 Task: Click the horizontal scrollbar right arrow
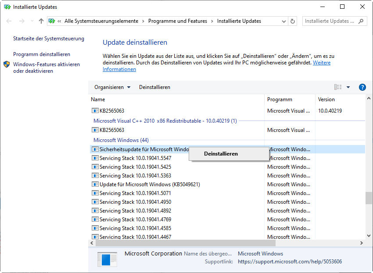point(362,243)
